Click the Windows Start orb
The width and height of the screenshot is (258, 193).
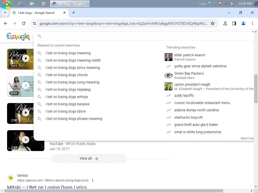pyautogui.click(x=6, y=4)
